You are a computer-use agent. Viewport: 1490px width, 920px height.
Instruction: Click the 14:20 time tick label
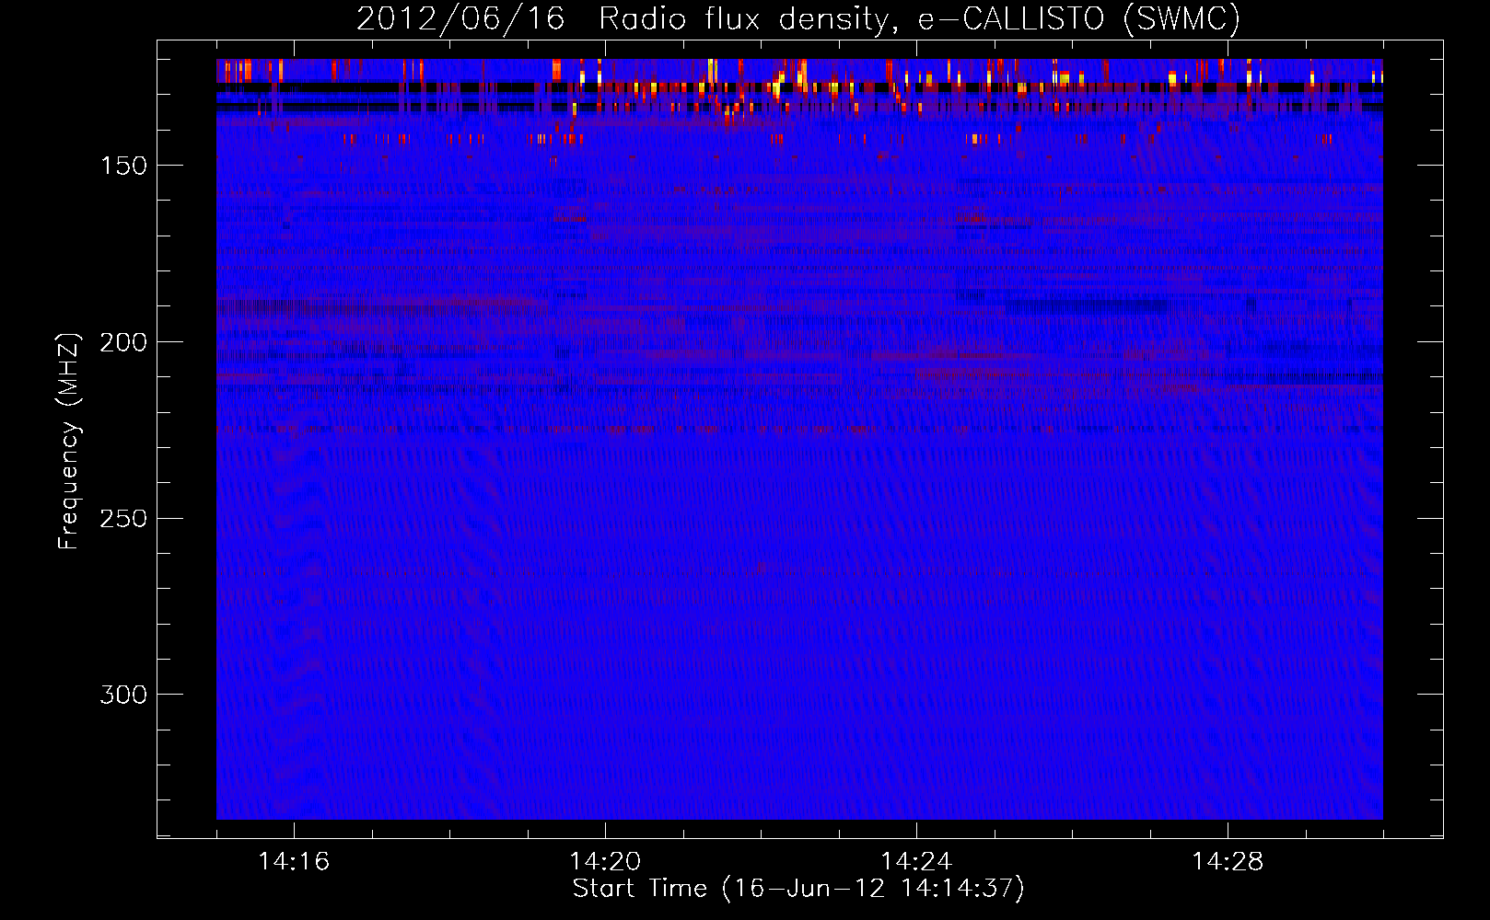click(x=605, y=862)
